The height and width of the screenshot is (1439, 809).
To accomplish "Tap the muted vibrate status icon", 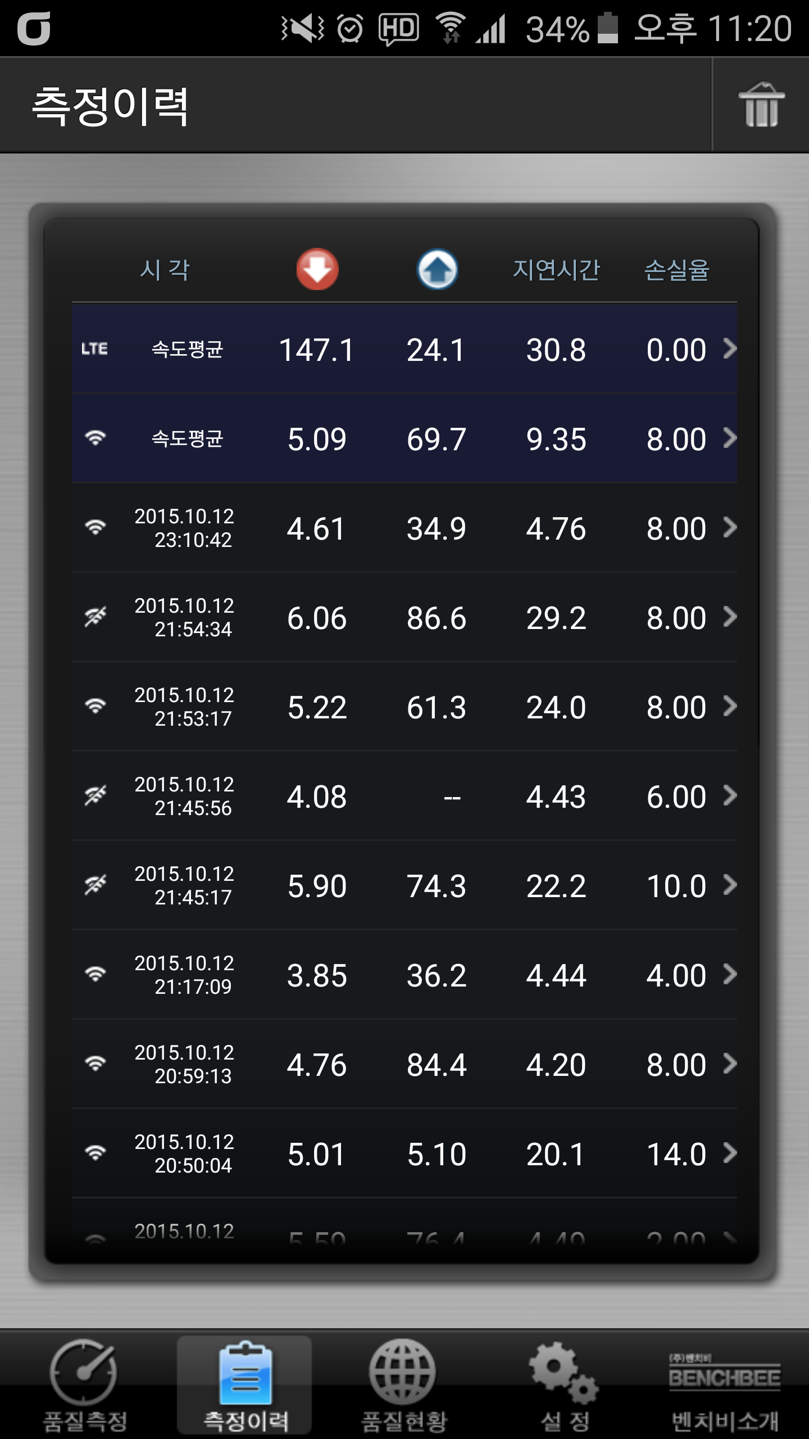I will click(x=302, y=29).
